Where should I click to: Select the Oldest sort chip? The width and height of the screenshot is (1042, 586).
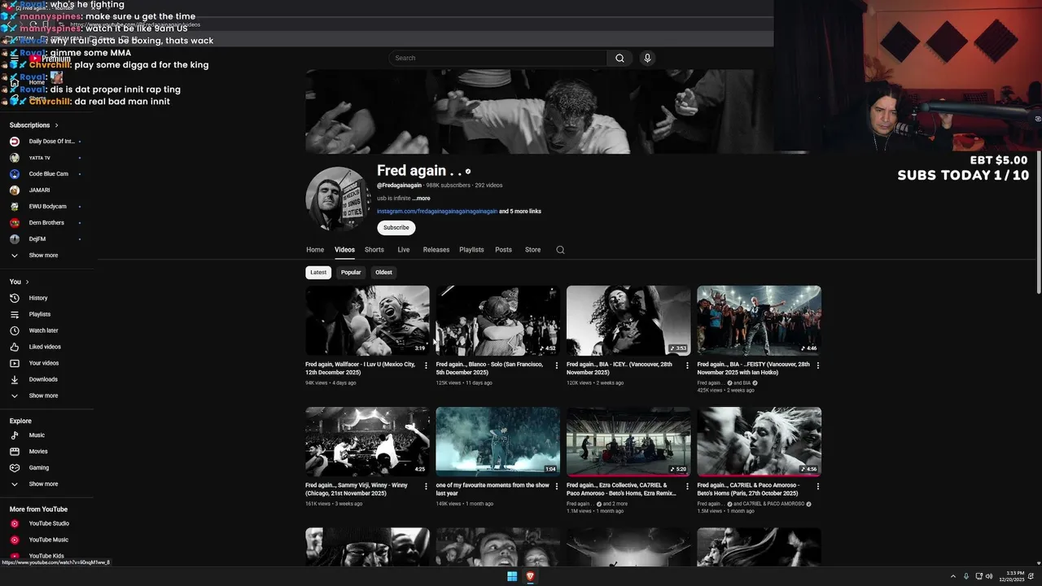383,273
